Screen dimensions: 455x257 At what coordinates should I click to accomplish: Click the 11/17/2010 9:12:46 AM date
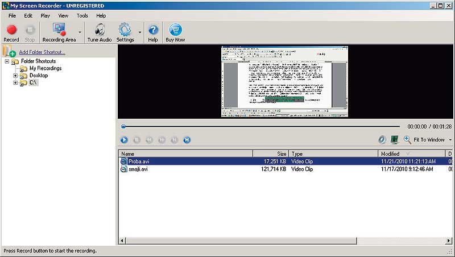point(407,169)
